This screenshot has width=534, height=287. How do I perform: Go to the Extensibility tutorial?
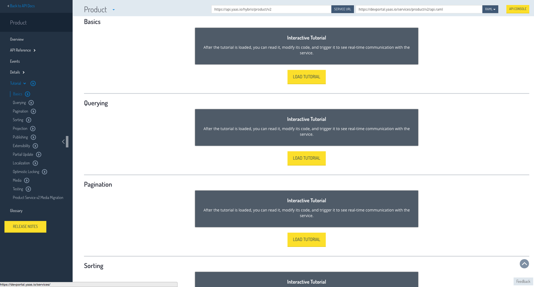coord(22,146)
